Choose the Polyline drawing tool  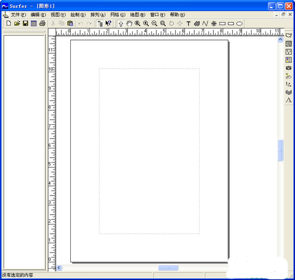coord(205,23)
